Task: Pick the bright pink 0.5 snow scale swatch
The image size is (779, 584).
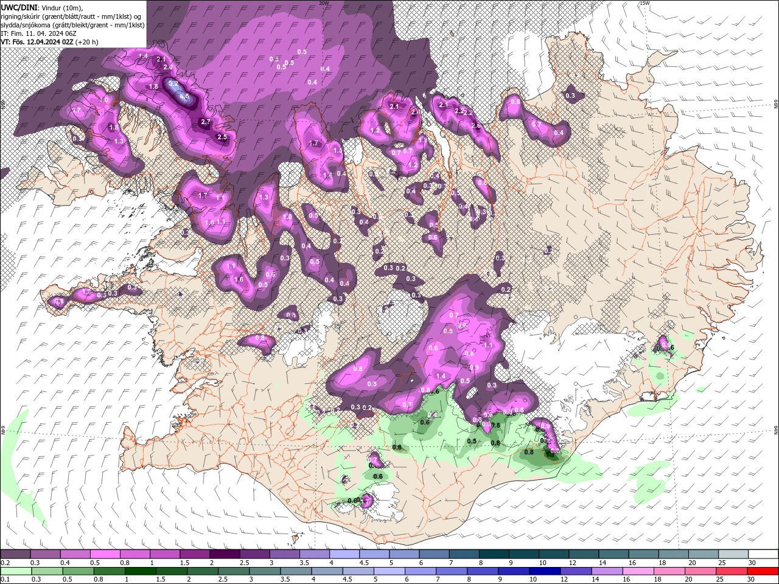Action: [105, 554]
